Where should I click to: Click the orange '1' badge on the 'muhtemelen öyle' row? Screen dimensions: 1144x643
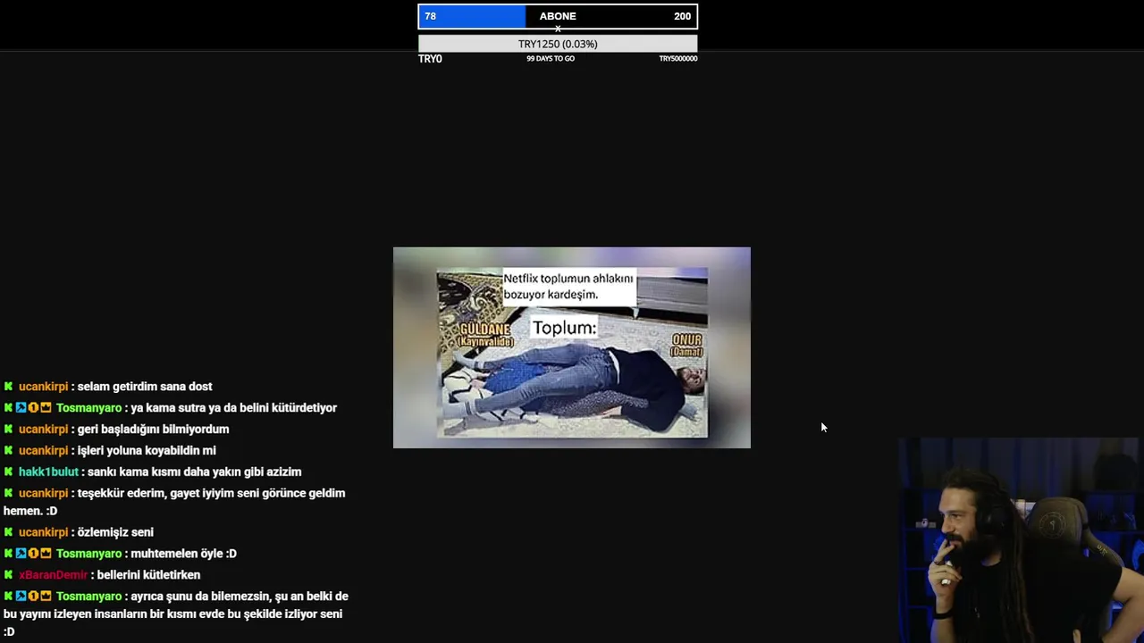coord(33,554)
